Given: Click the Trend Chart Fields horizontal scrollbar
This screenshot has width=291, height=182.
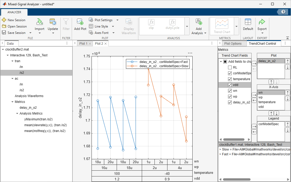Looking at the screenshot, I should click(x=234, y=139).
